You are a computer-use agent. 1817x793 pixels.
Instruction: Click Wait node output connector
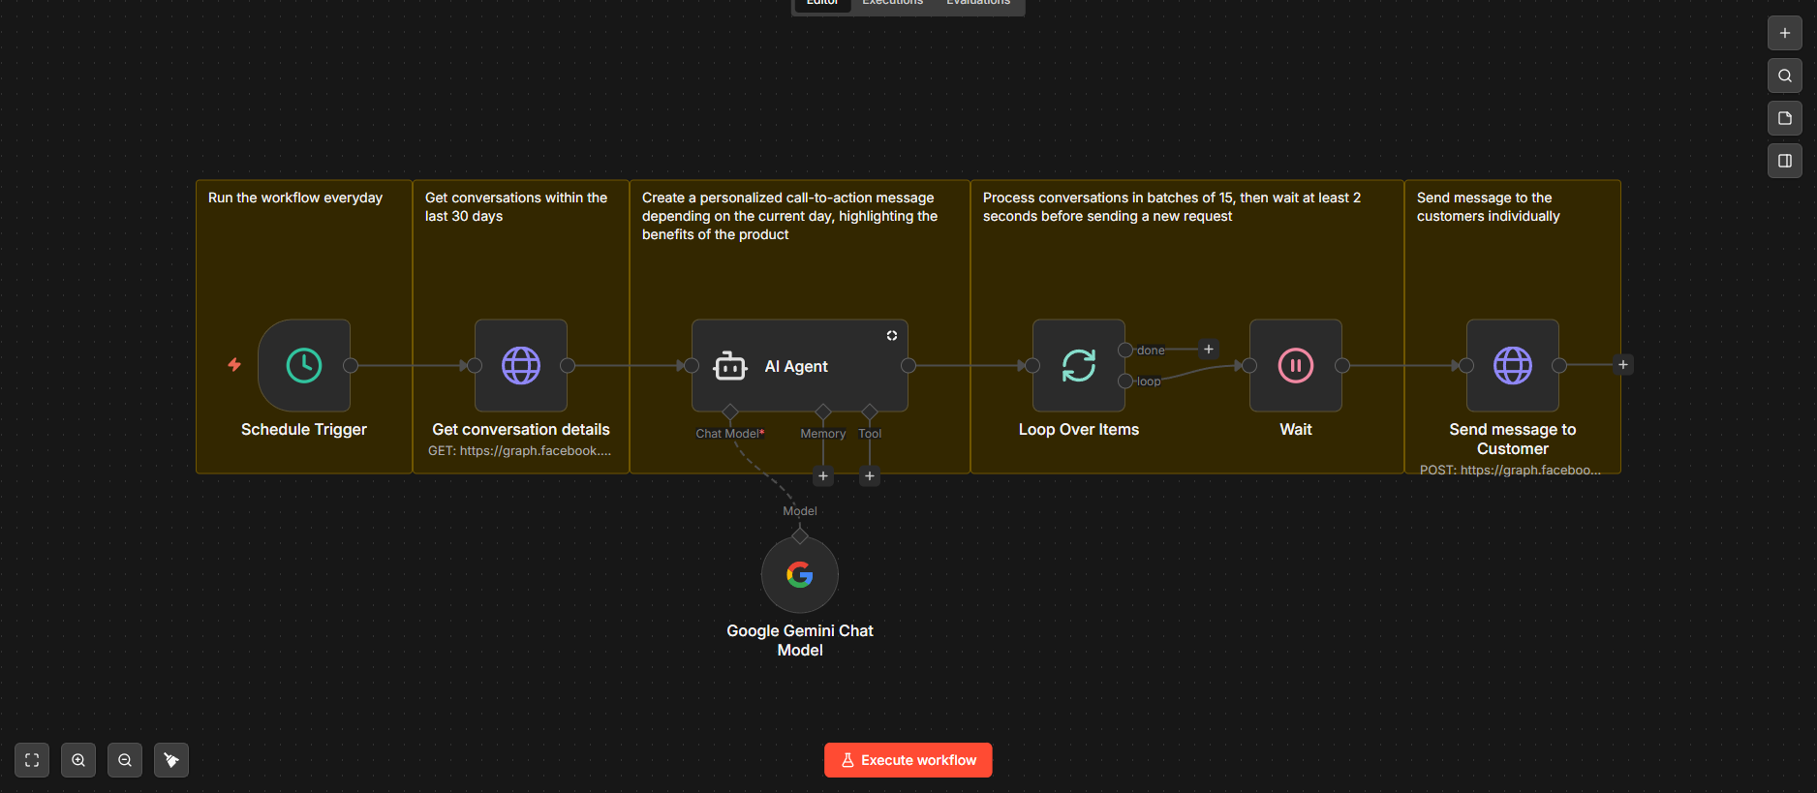1342,366
